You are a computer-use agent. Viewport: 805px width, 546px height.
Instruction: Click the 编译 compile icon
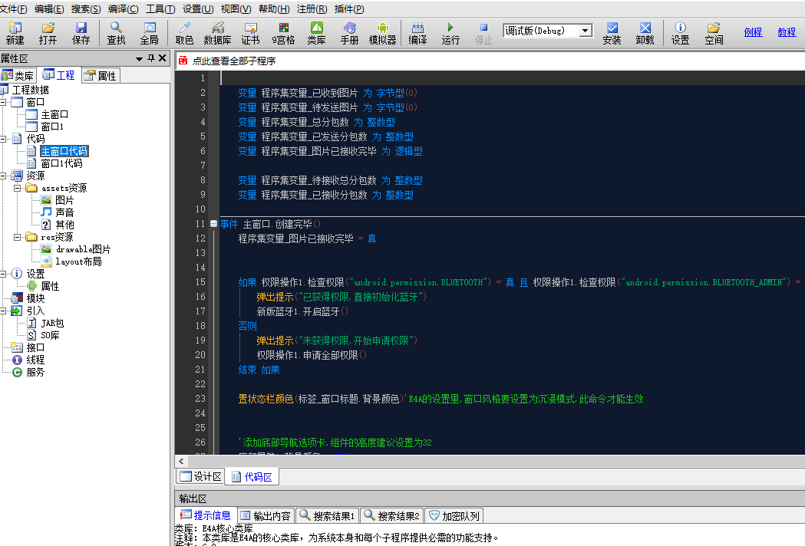[x=417, y=33]
